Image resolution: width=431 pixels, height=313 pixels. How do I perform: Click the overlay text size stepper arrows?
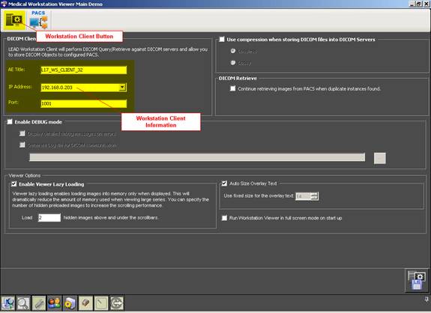[x=315, y=196]
